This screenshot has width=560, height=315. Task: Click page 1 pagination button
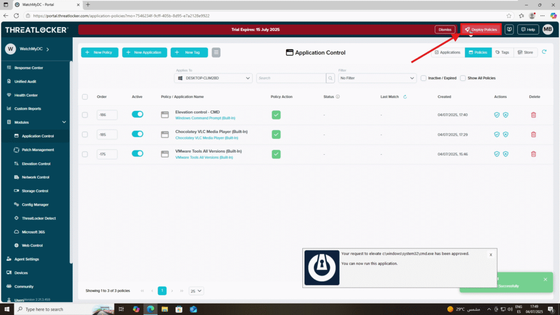tap(162, 291)
